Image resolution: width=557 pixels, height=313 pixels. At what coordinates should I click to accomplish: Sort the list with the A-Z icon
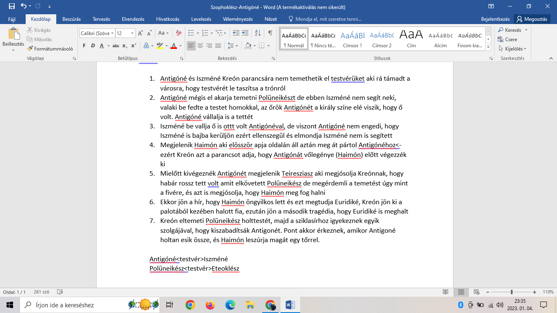258,33
